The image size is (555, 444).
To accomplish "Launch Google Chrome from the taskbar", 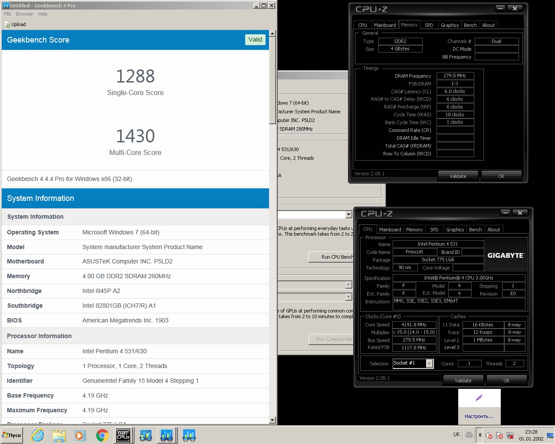I will (102, 435).
